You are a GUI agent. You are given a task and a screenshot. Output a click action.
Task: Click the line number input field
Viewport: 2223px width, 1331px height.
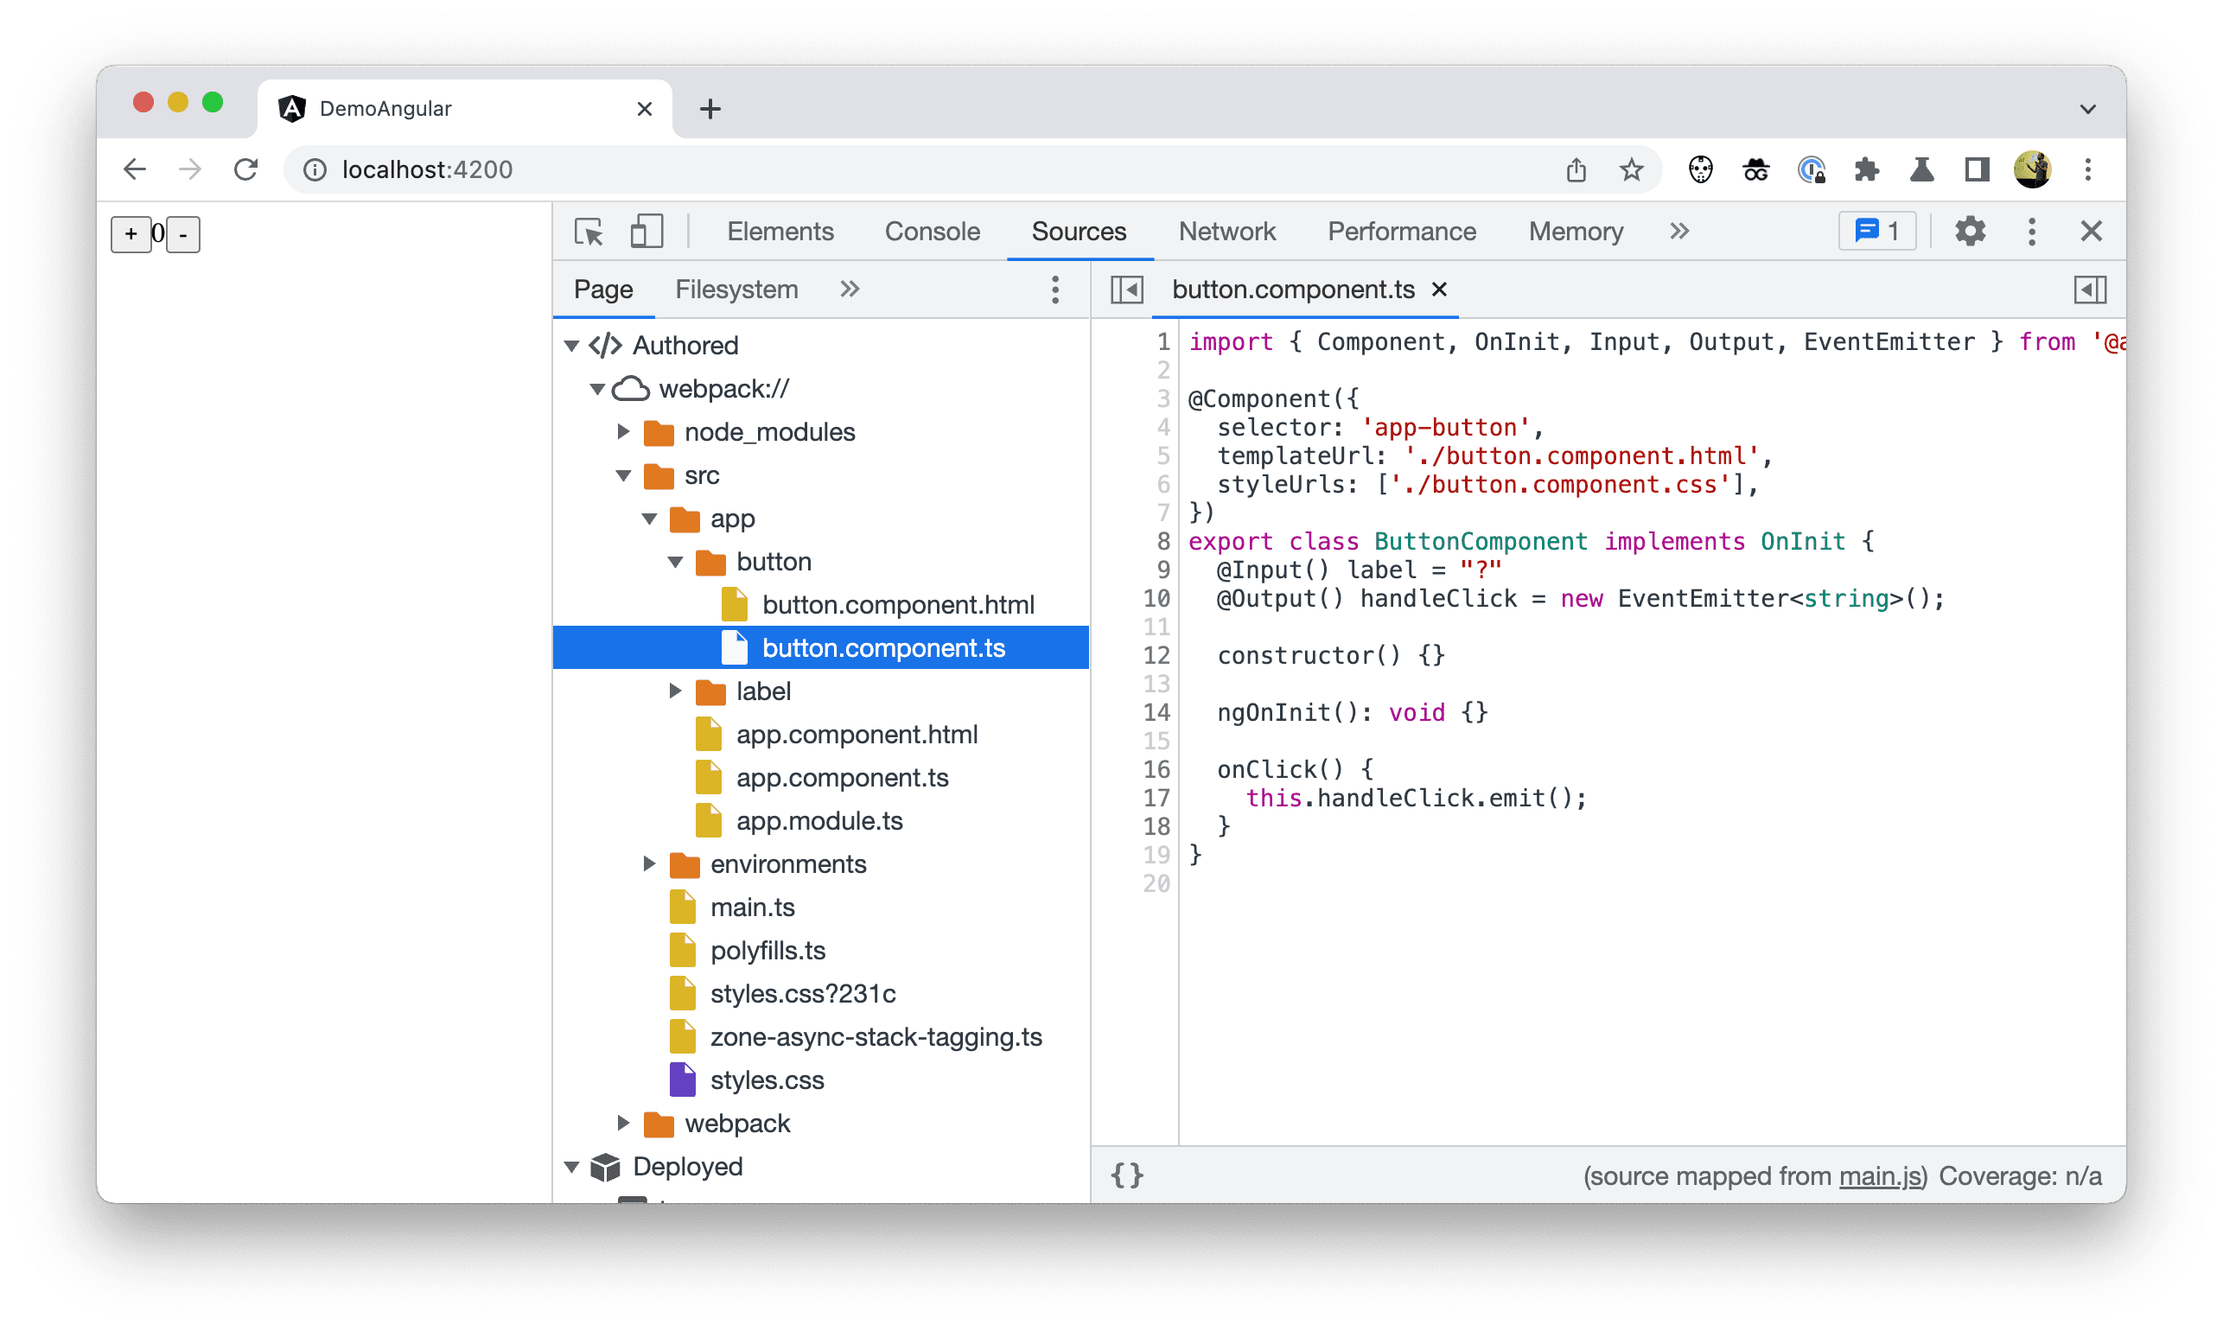click(x=156, y=234)
